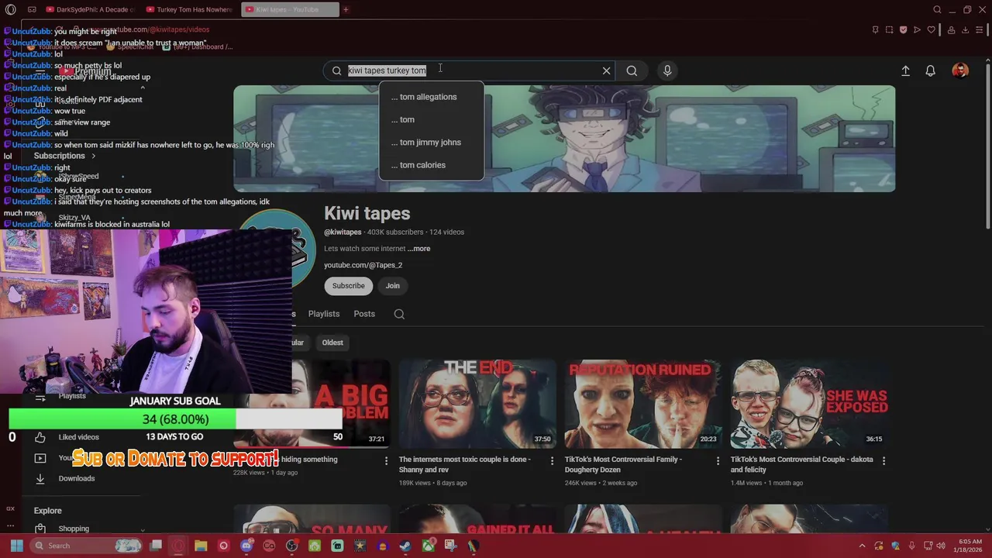
Task: Expand the Subscriptions sidebar section
Action: click(x=65, y=156)
